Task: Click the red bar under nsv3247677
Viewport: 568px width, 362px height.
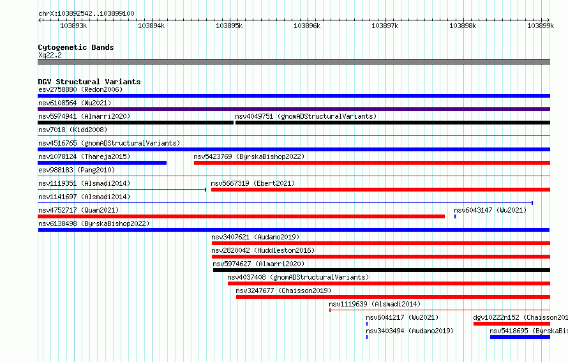Action: coord(393,297)
